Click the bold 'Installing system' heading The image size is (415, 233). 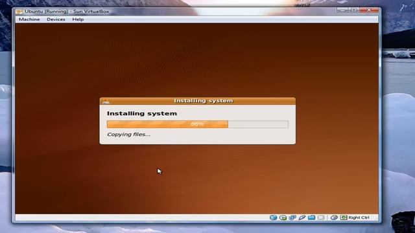pos(142,114)
